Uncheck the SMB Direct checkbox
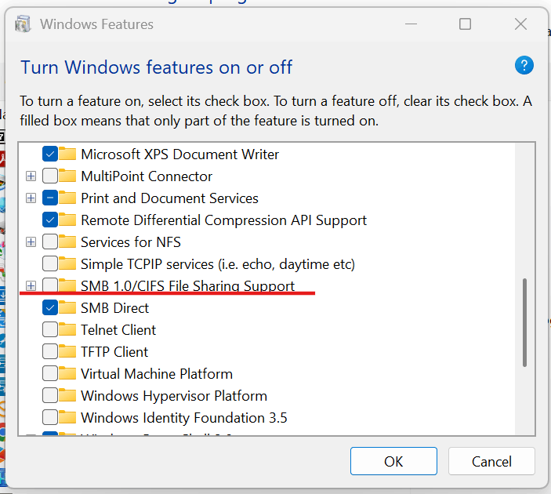 [x=50, y=307]
